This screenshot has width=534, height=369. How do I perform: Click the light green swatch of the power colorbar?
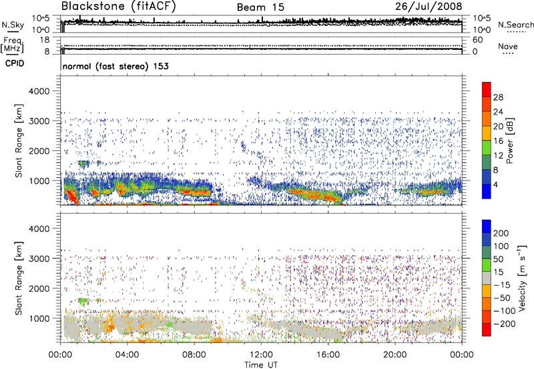click(x=487, y=148)
